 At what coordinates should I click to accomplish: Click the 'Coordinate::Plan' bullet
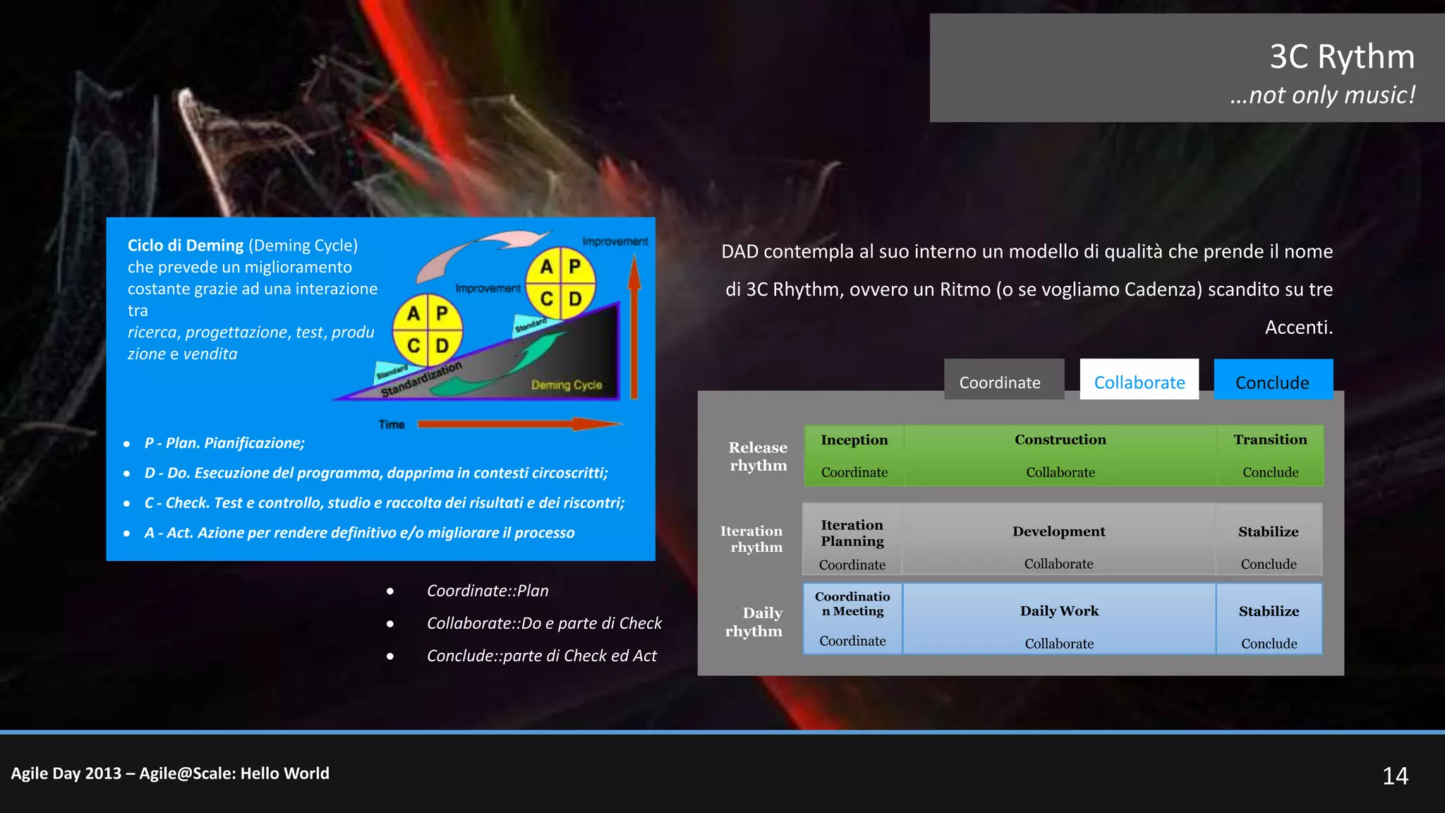[x=488, y=591]
